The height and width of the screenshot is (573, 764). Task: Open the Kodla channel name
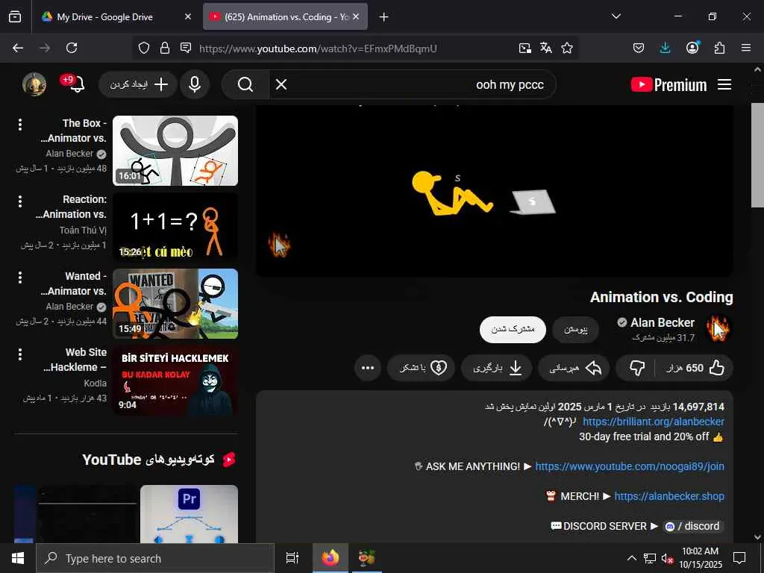95,383
